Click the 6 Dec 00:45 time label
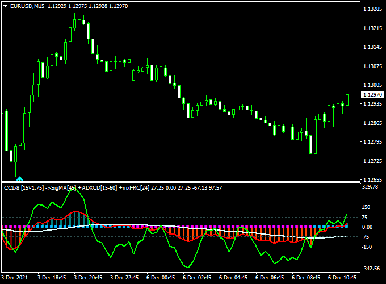 (161, 278)
